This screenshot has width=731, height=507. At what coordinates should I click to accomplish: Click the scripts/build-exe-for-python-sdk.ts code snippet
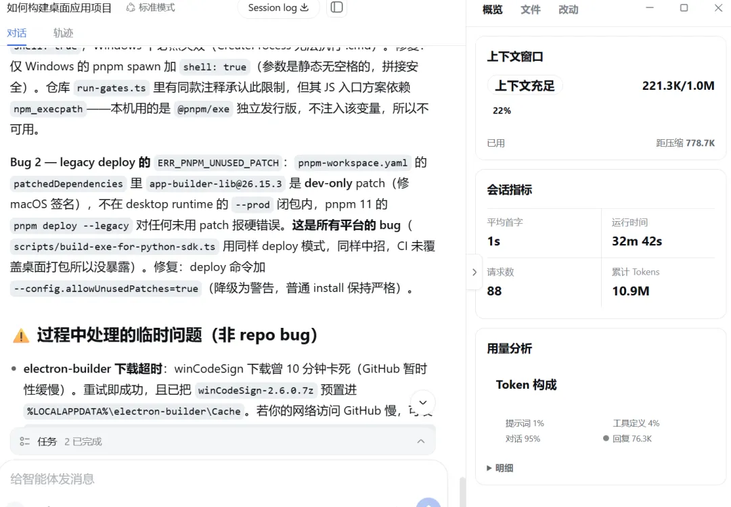pos(114,247)
